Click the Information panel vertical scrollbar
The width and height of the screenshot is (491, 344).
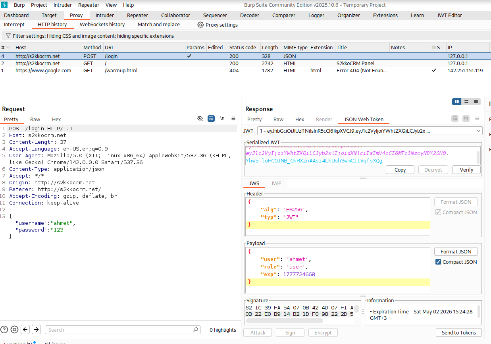479,311
